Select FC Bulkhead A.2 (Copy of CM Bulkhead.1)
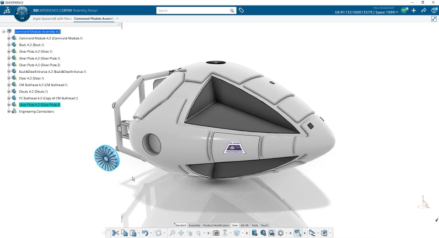The height and width of the screenshot is (238, 439). coord(48,98)
